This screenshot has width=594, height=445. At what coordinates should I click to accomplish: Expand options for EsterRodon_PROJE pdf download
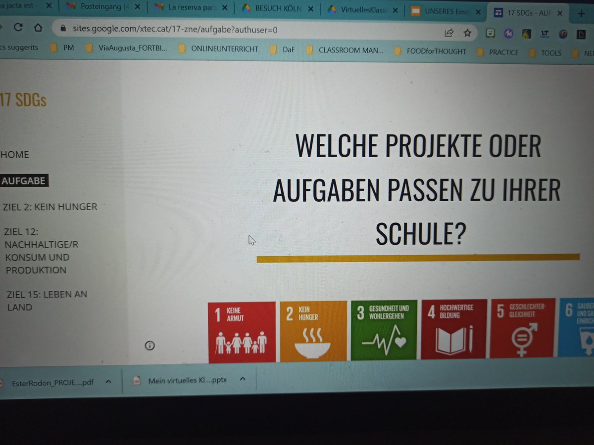coord(108,382)
